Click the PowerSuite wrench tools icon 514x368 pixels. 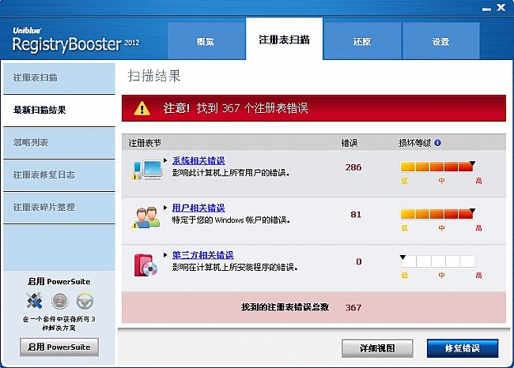pos(35,301)
